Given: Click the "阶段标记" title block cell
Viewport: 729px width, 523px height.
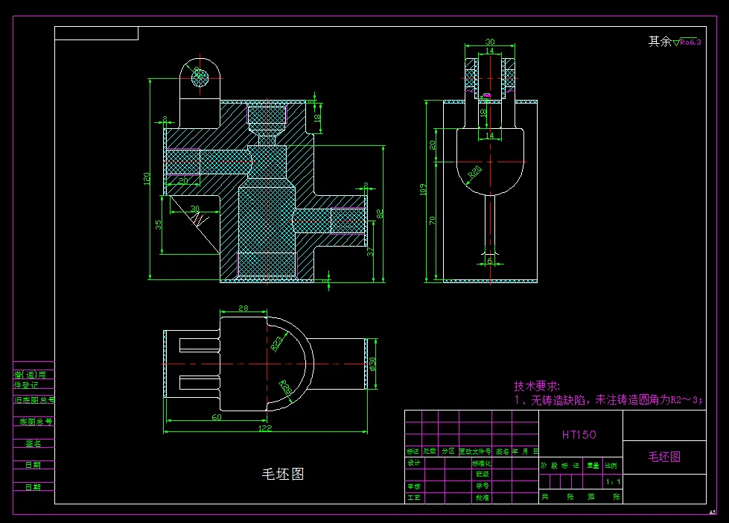Looking at the screenshot, I should (560, 466).
